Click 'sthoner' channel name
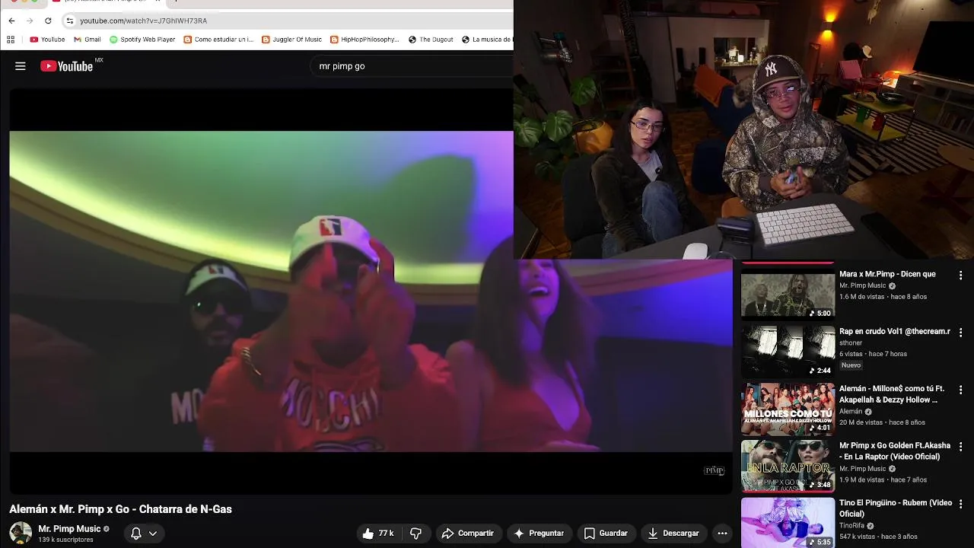This screenshot has height=548, width=974. click(851, 342)
